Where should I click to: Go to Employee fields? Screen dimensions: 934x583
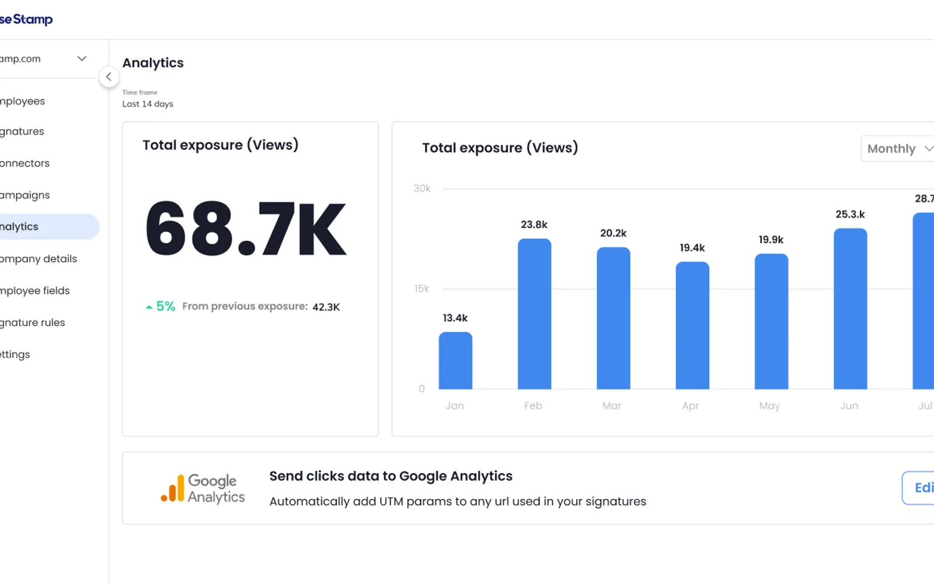(x=35, y=290)
